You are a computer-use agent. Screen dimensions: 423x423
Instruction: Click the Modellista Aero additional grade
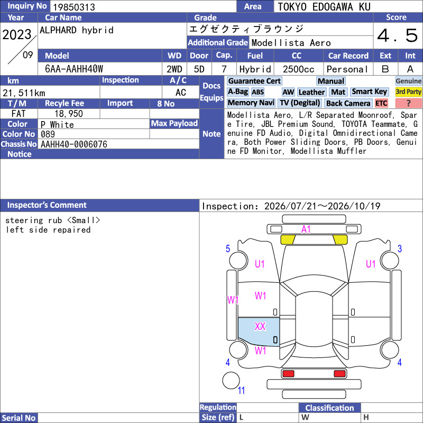tap(291, 43)
